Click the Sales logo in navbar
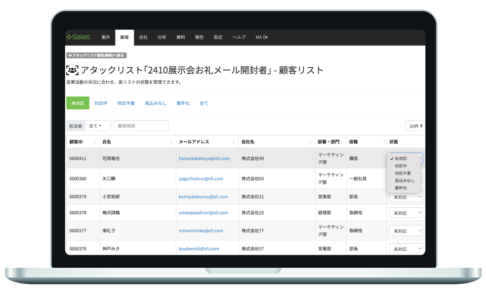Screen dimensions: 486x291 click(x=78, y=37)
